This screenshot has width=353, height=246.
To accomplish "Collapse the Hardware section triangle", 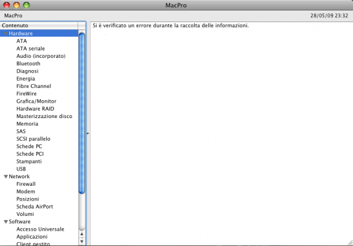I will (x=6, y=34).
